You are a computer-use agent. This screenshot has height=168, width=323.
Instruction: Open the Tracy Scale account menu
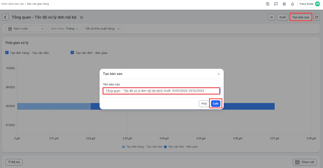point(309,4)
